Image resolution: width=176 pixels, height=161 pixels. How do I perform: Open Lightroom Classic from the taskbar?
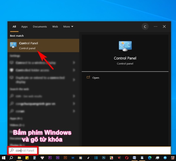pyautogui.click(x=73, y=158)
